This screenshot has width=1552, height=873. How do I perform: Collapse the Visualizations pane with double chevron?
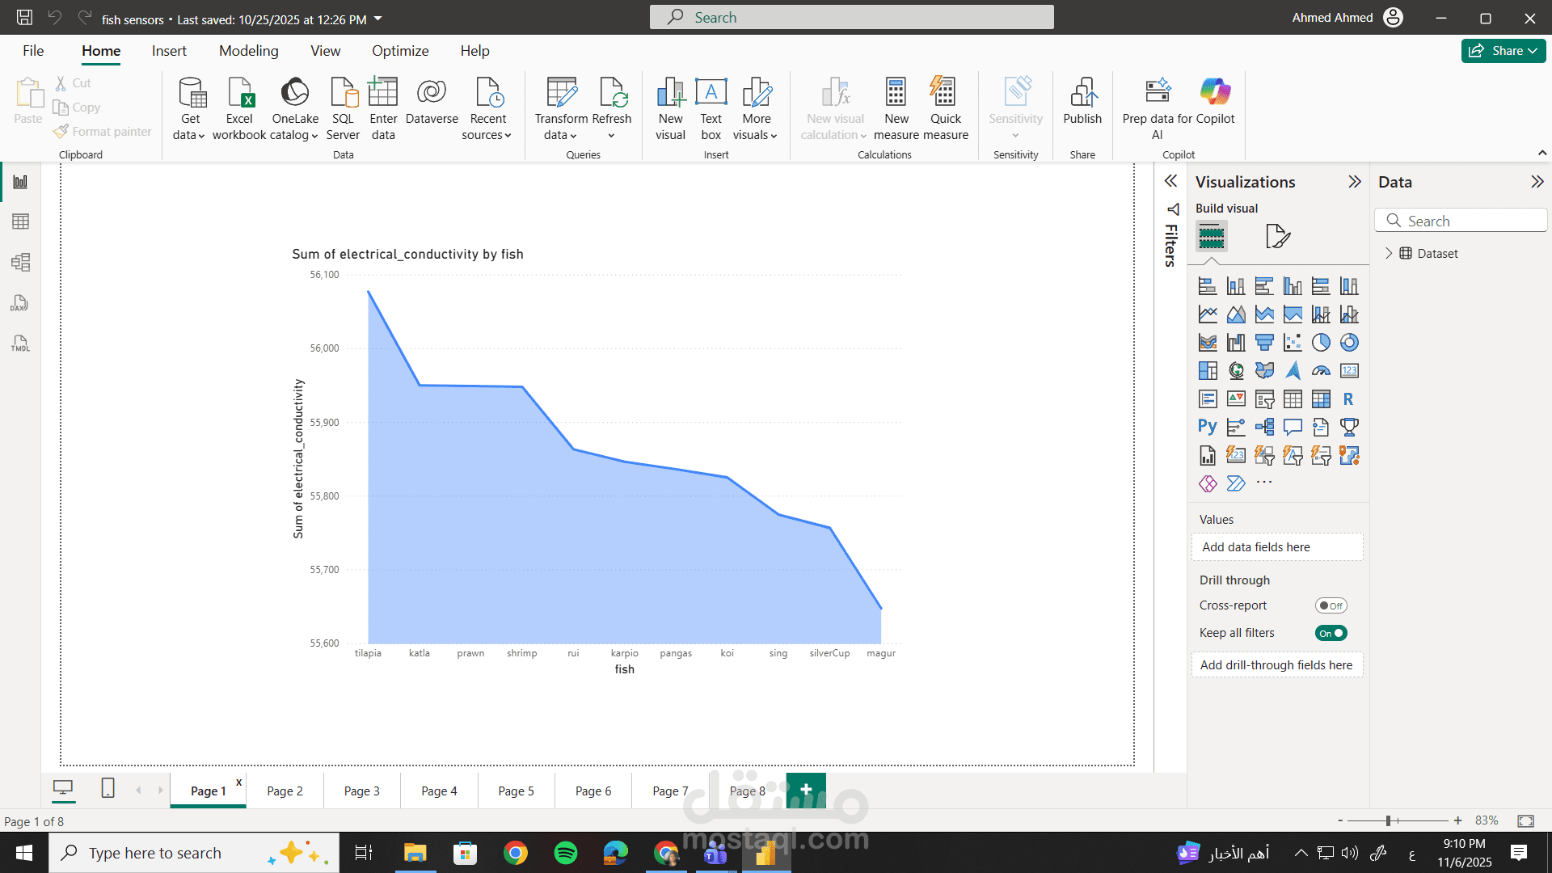1355,182
